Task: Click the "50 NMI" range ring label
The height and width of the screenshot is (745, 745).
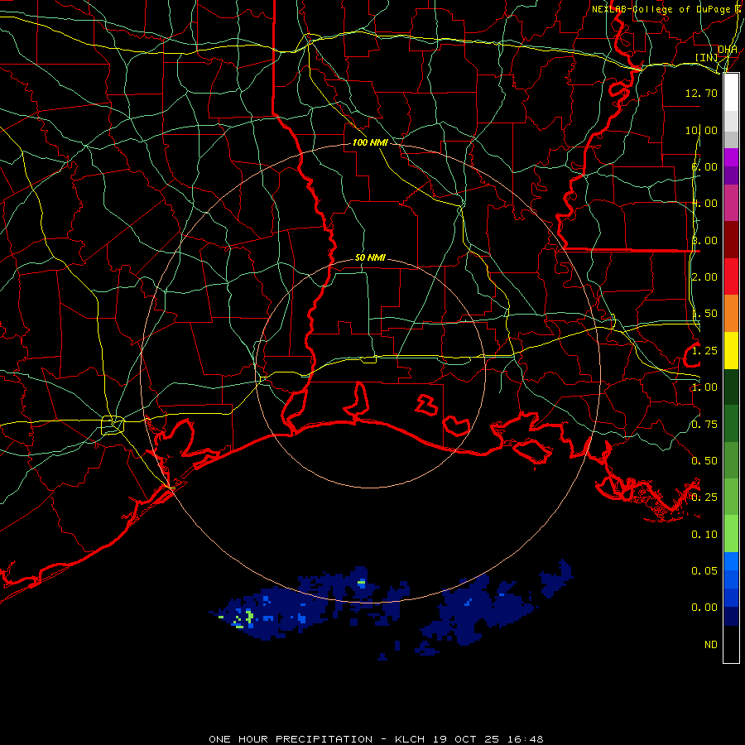Action: tap(370, 257)
